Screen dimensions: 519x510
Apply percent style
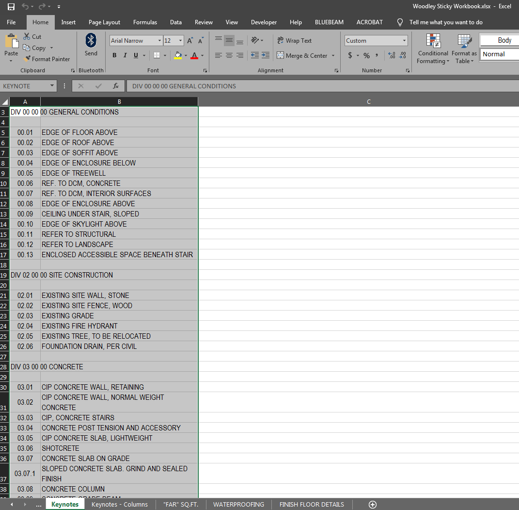pyautogui.click(x=366, y=55)
